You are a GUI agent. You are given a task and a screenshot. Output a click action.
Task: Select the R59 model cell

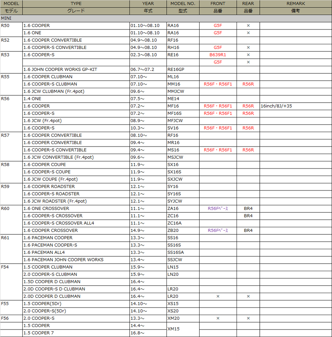click(x=11, y=194)
